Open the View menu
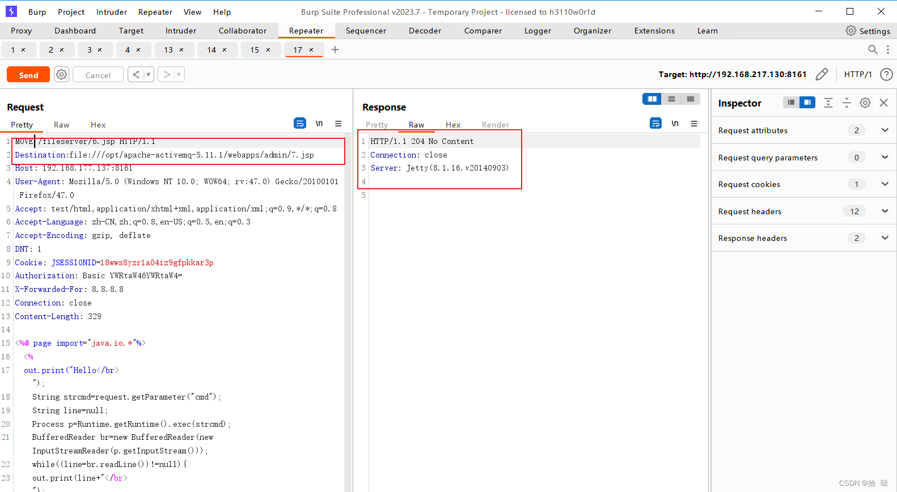 (x=192, y=12)
